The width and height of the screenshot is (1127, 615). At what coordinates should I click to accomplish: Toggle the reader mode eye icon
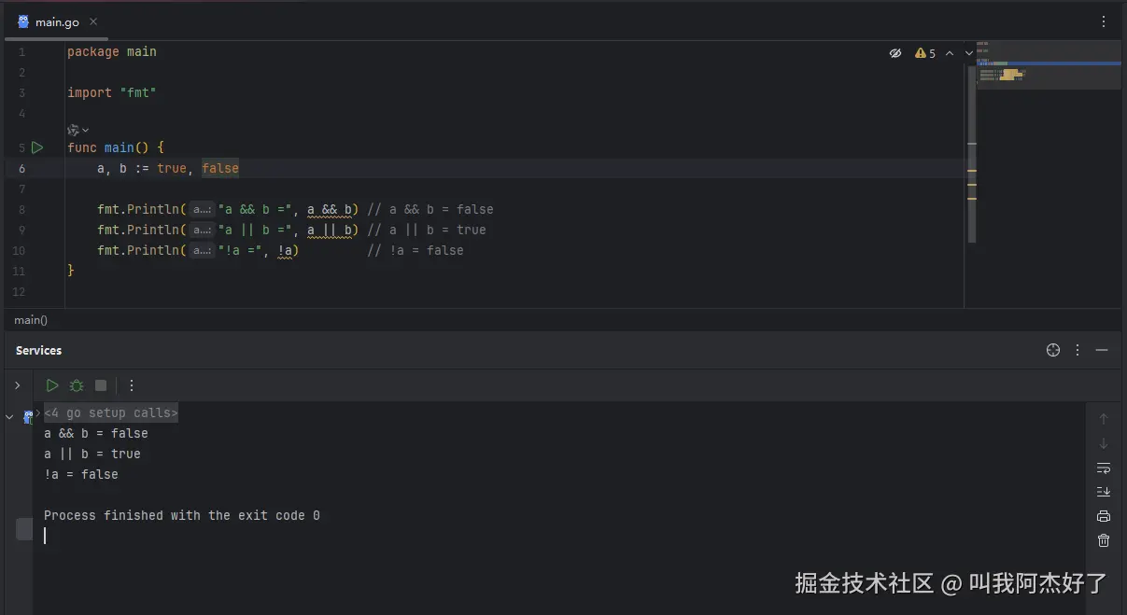(x=895, y=54)
